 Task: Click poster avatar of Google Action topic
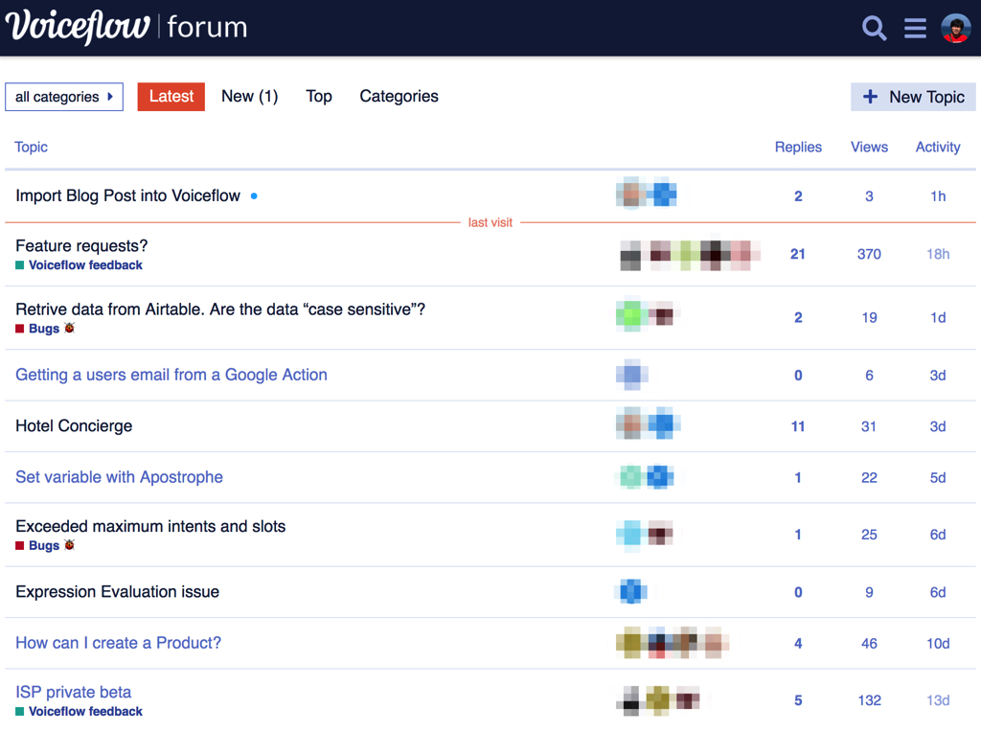click(631, 375)
